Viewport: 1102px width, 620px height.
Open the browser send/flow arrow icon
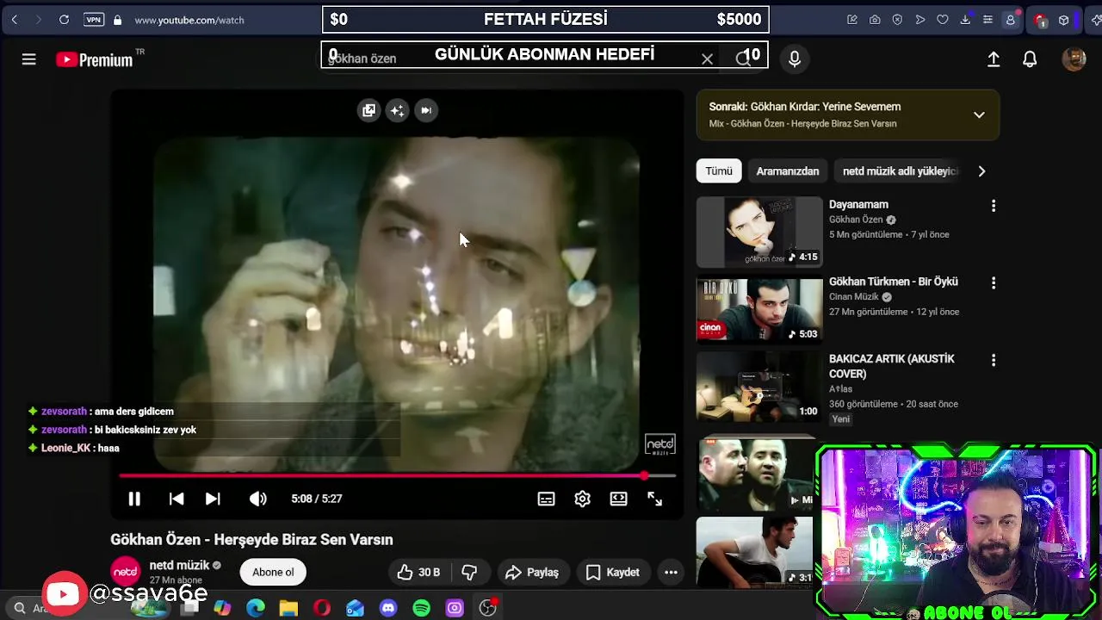point(920,20)
